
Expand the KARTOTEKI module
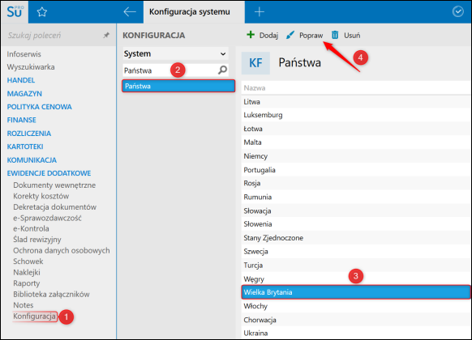tap(25, 147)
